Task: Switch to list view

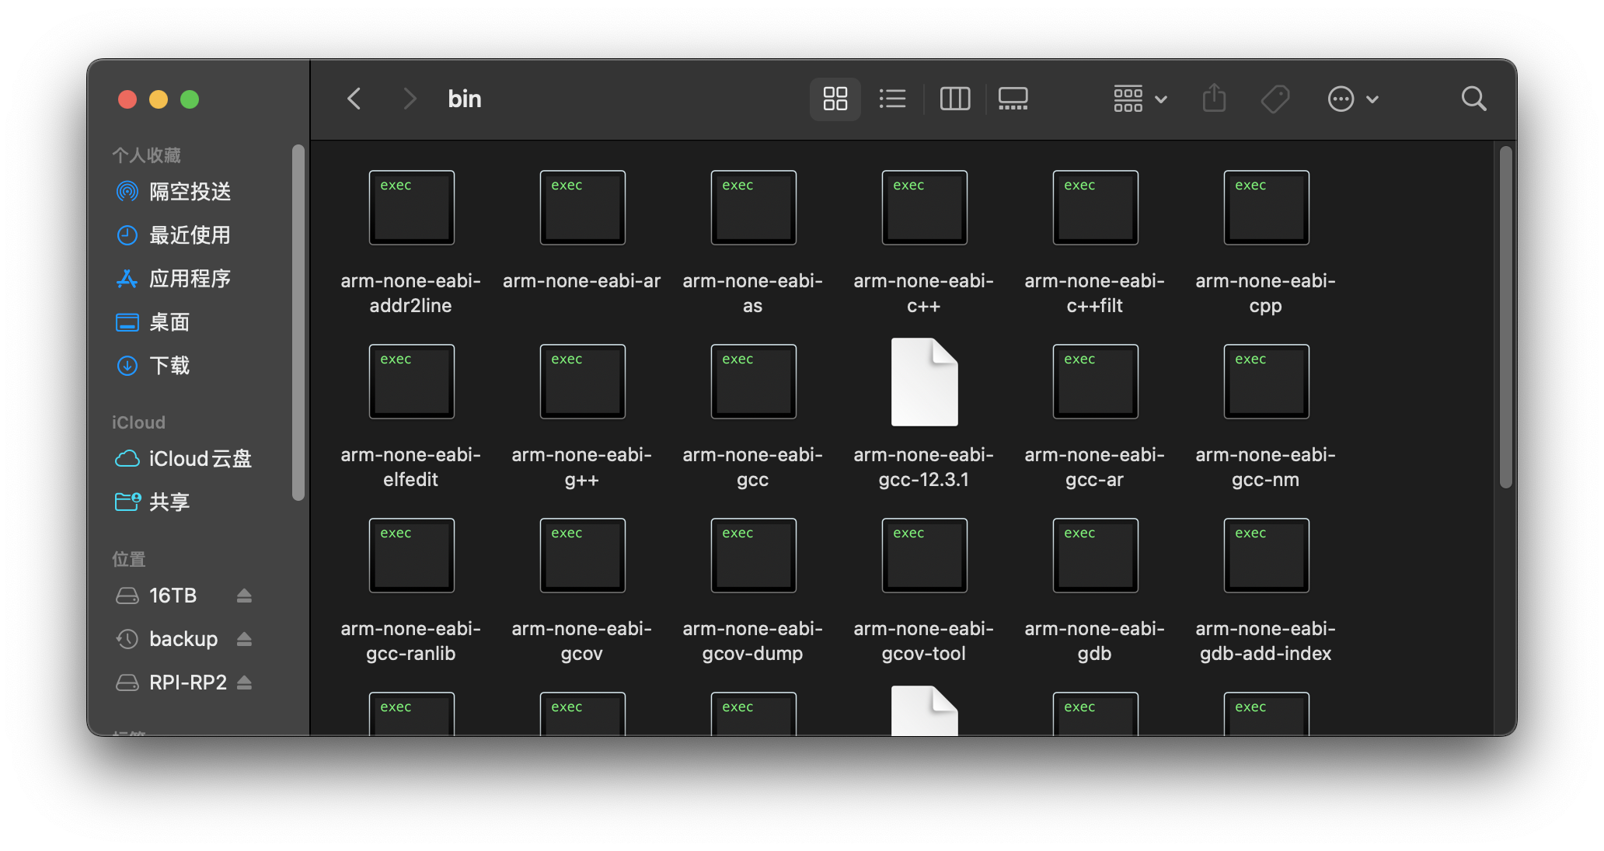Action: [x=892, y=99]
